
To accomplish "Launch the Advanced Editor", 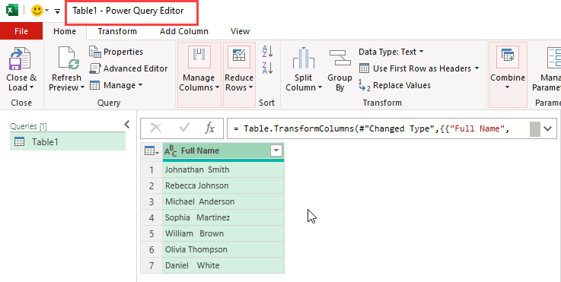I will [x=129, y=68].
